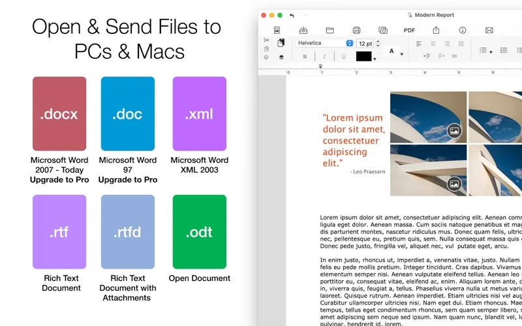Open the document info icon
This screenshot has height=326, width=522.
pos(463,30)
